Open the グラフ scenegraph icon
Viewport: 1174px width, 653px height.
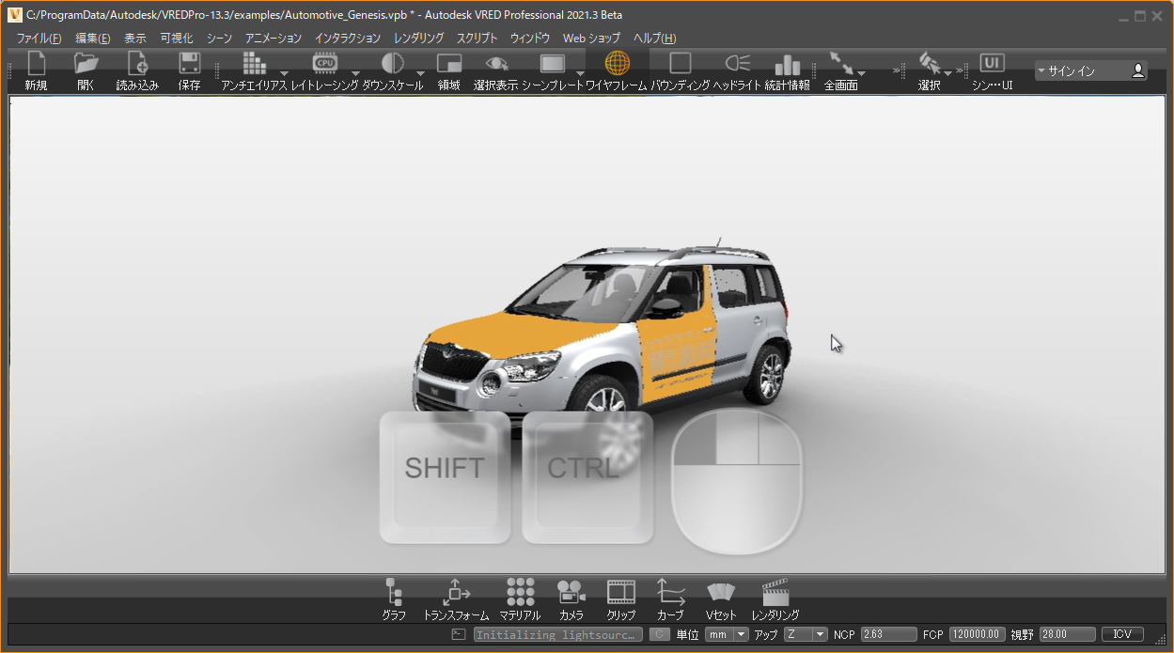394,592
